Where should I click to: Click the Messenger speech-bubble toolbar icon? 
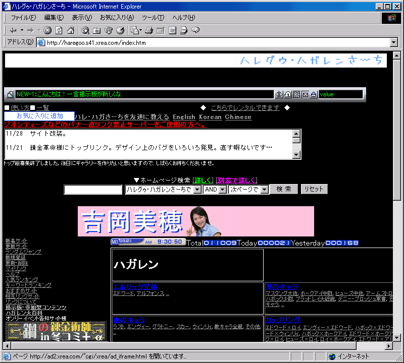click(x=196, y=30)
